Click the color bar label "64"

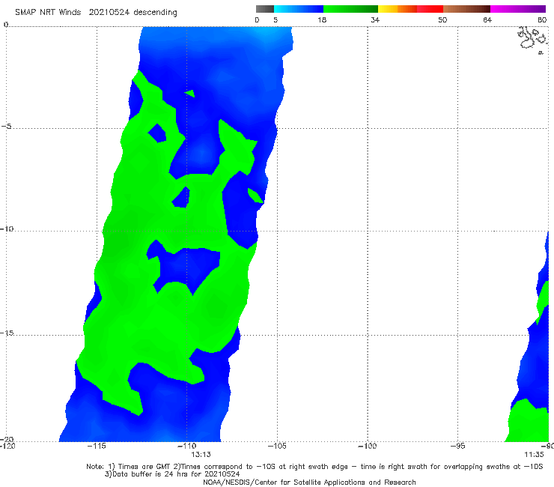487,20
